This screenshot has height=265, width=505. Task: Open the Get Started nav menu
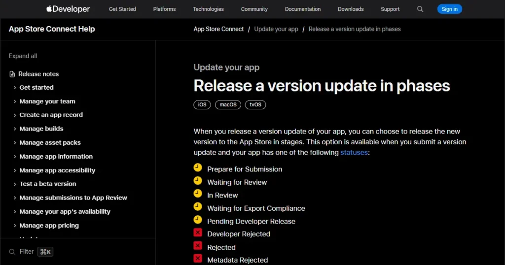pyautogui.click(x=122, y=9)
